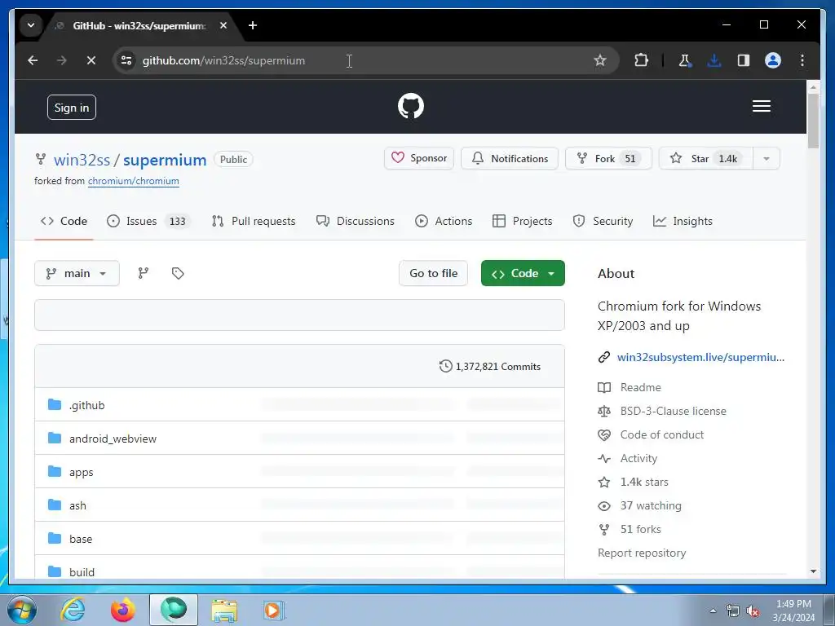Fork the repository
Image resolution: width=835 pixels, height=626 pixels.
(x=608, y=158)
